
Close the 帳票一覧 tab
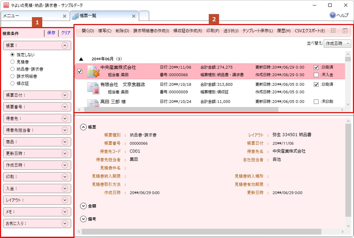click(134, 16)
